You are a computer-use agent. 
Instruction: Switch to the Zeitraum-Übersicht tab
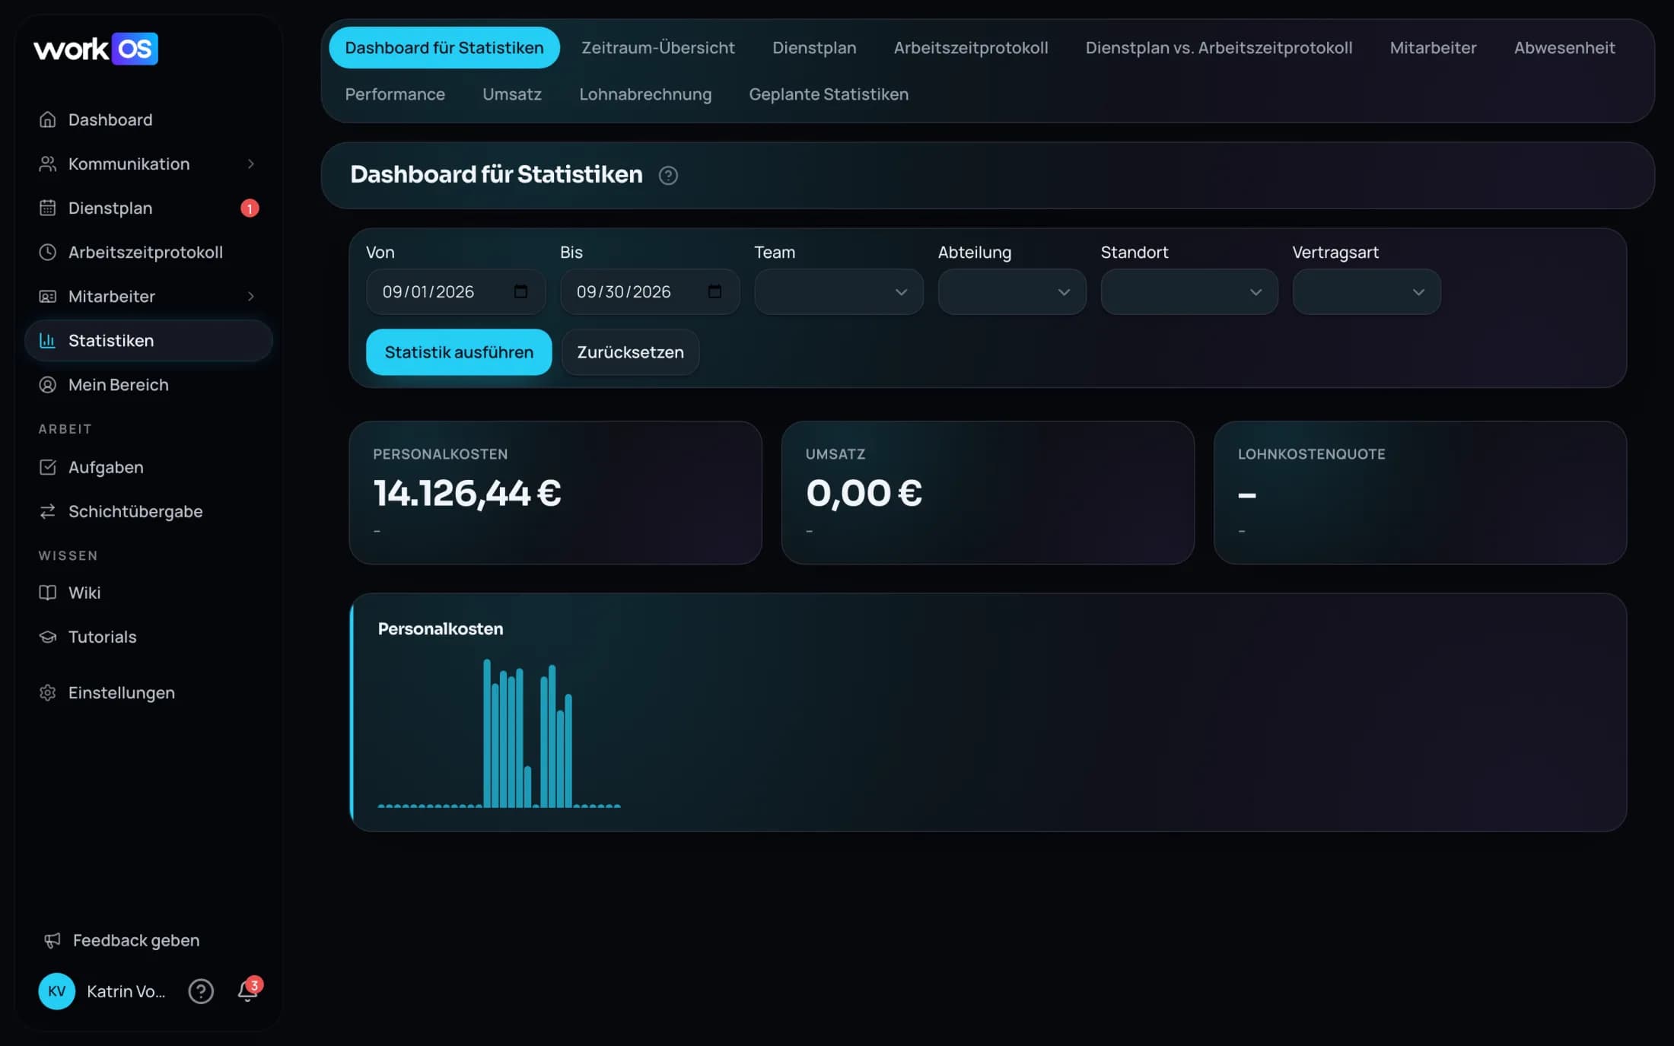(x=658, y=47)
